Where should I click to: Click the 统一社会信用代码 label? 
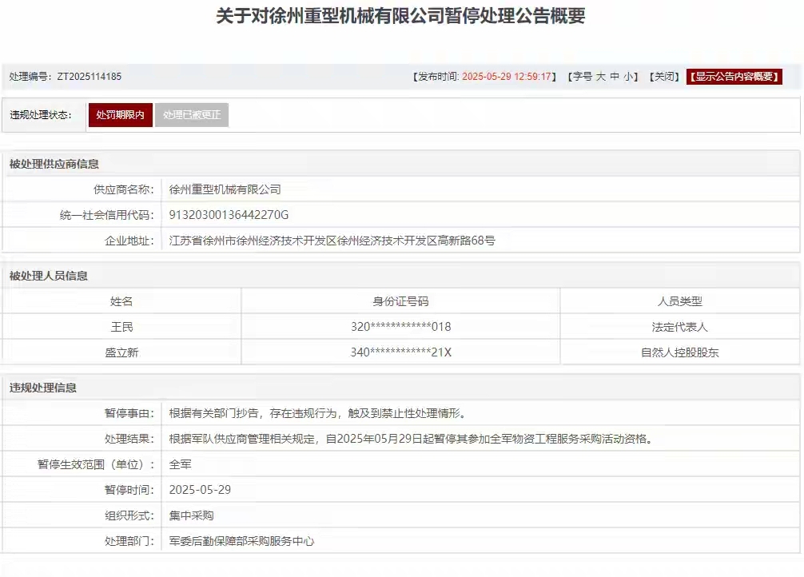click(106, 215)
